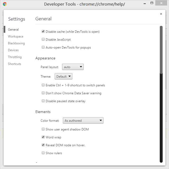Close the Settings panel with the X
The width and height of the screenshot is (169, 169).
pyautogui.click(x=161, y=14)
